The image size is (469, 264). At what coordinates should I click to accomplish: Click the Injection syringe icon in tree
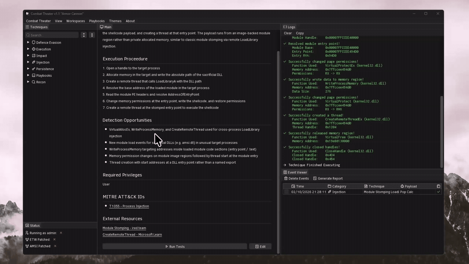pos(34,62)
